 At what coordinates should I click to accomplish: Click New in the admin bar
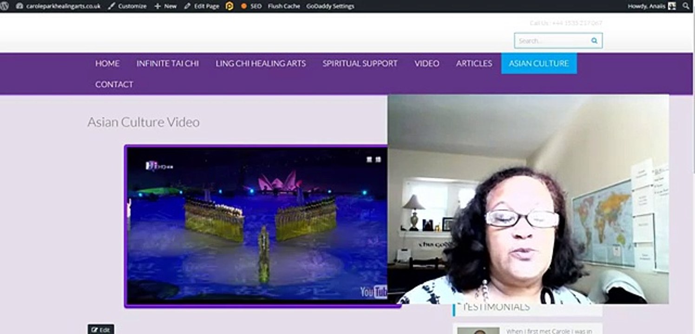(165, 6)
